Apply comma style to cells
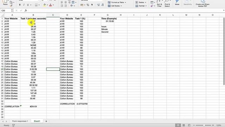This screenshot has height=127, width=225. click(92, 5)
